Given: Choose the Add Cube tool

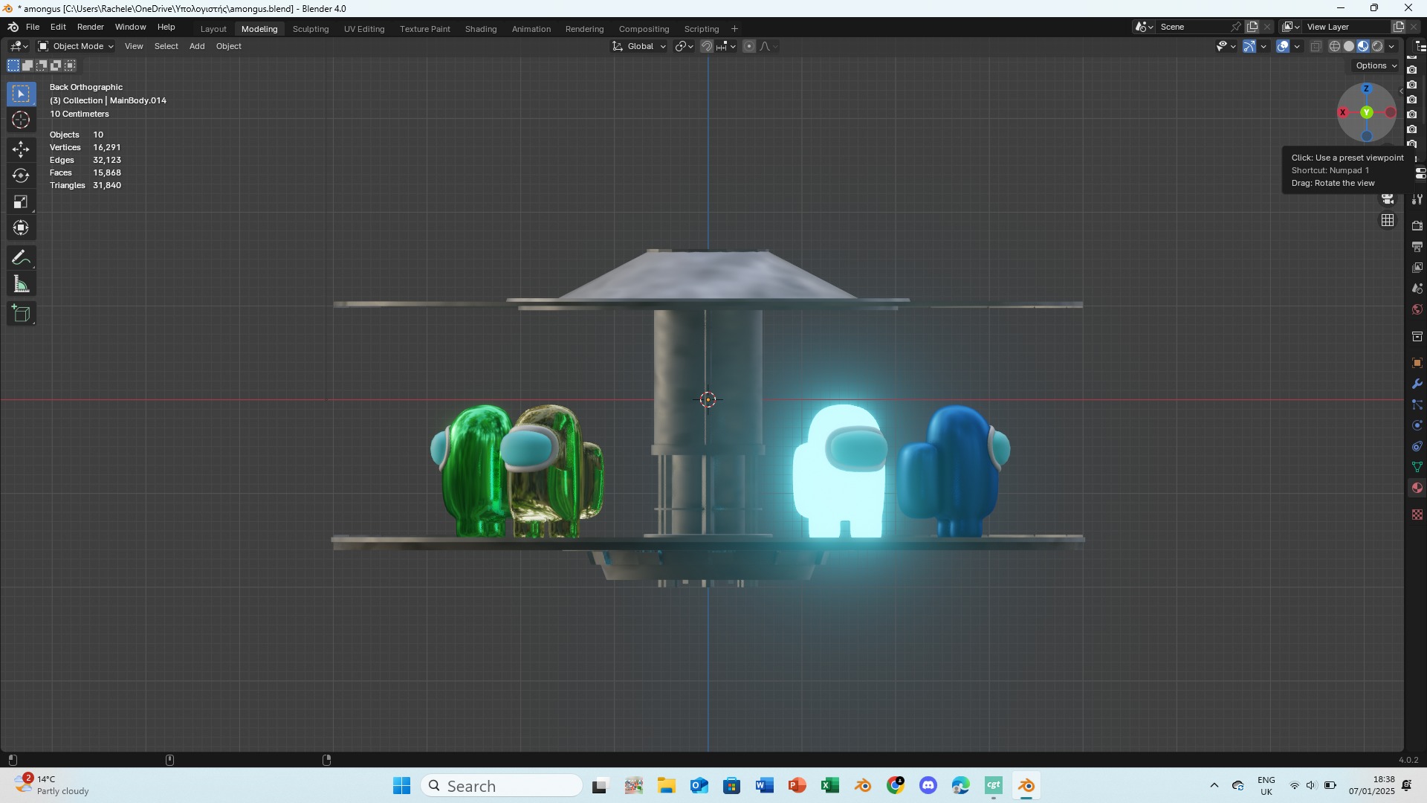Looking at the screenshot, I should tap(21, 314).
